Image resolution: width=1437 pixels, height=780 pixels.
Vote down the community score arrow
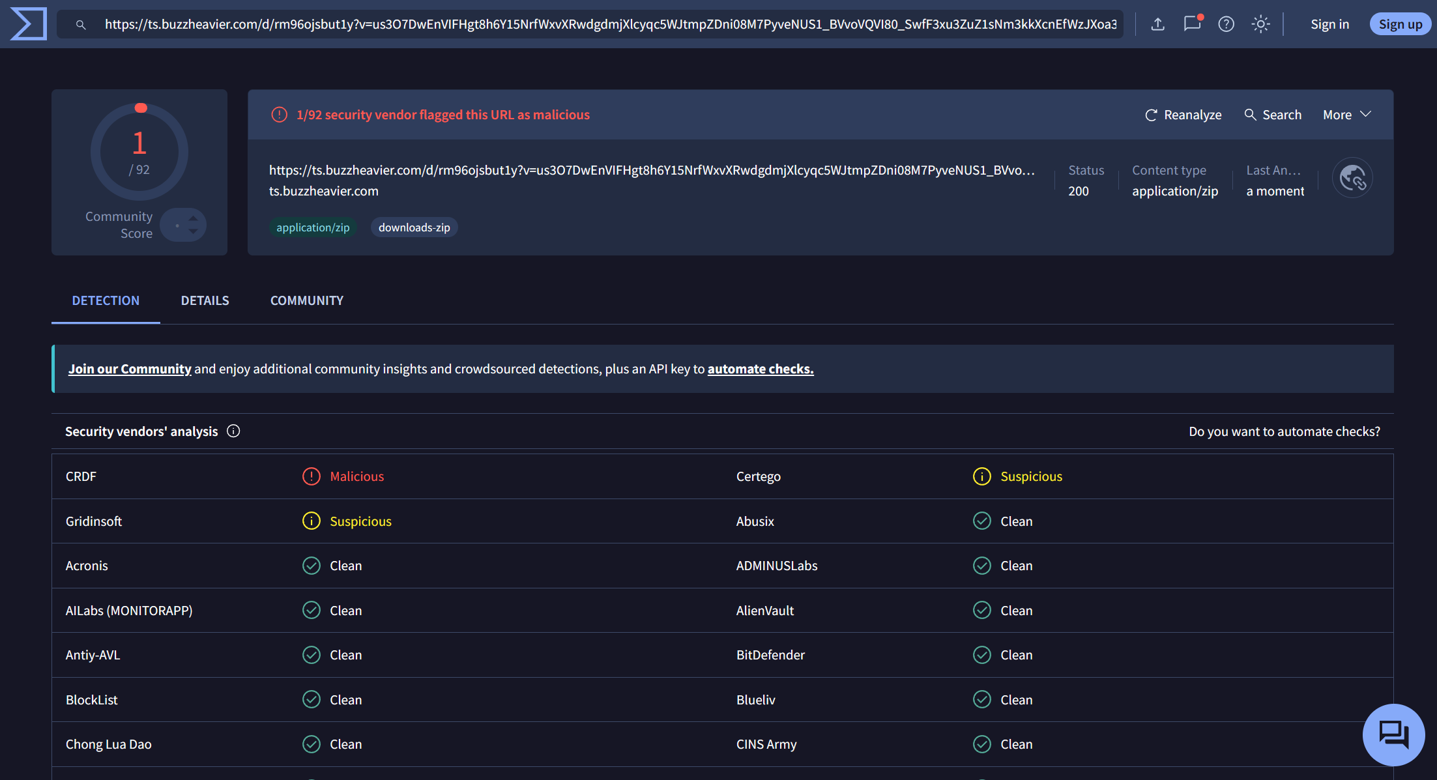(x=193, y=231)
